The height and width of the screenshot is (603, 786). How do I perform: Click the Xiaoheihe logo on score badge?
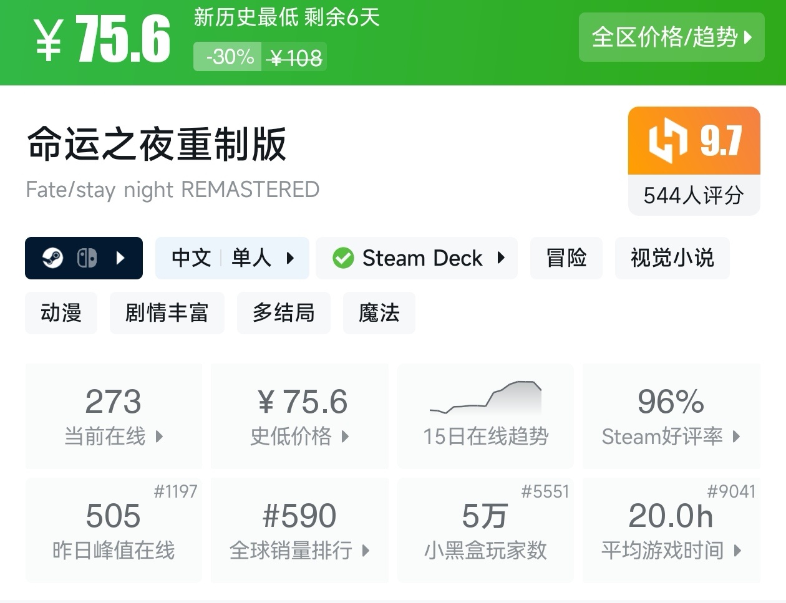668,140
